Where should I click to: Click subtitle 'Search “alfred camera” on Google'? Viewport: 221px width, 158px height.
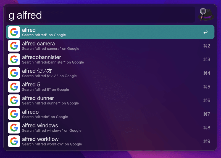(51, 49)
